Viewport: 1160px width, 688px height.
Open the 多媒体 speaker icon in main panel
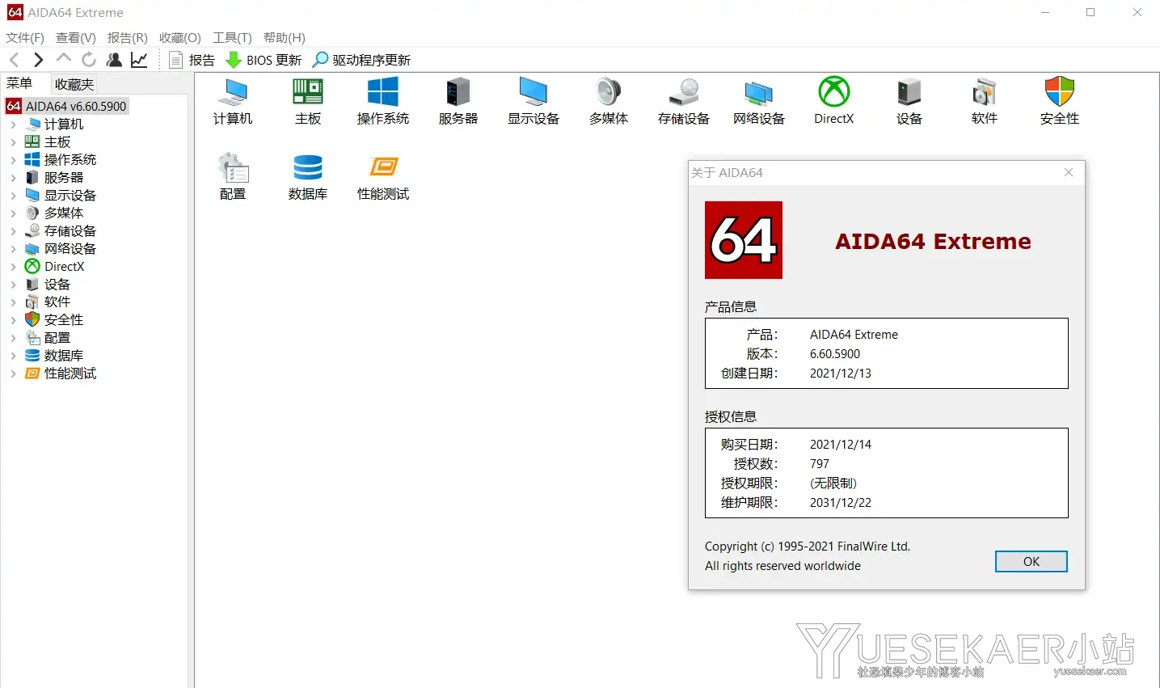(609, 101)
